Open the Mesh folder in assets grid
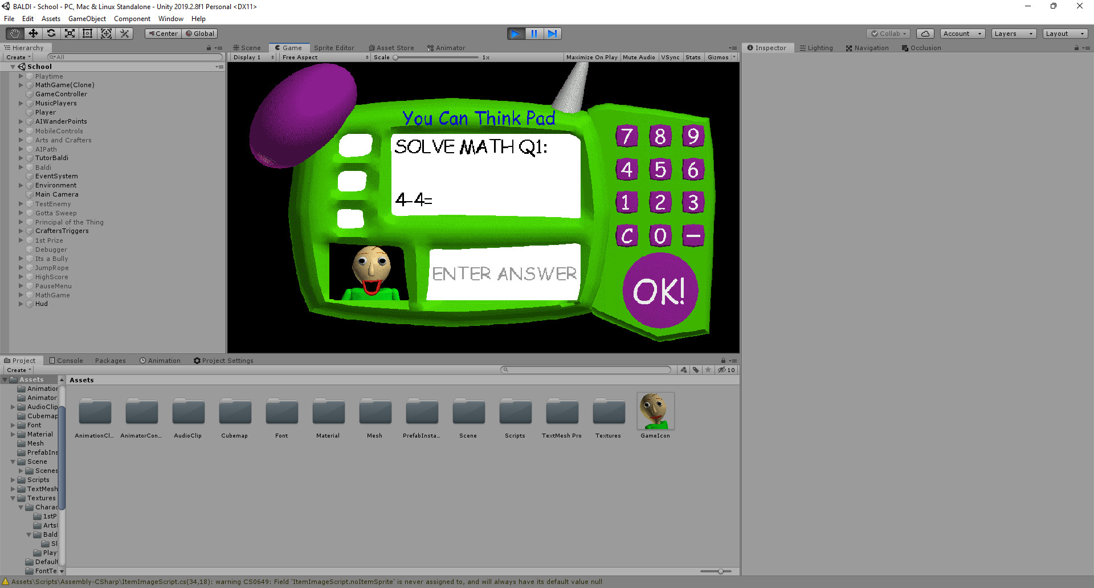The image size is (1094, 588). 375,412
